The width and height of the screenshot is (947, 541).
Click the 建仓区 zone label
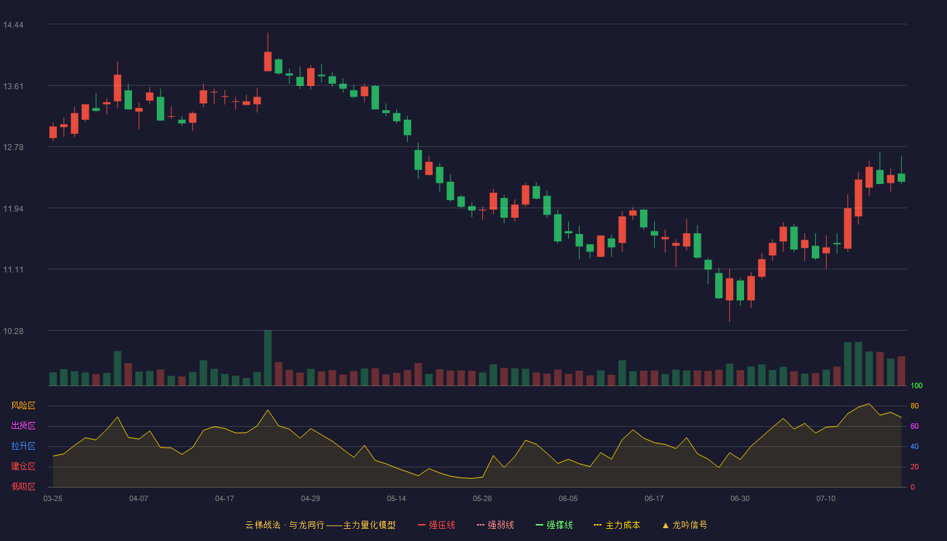24,467
